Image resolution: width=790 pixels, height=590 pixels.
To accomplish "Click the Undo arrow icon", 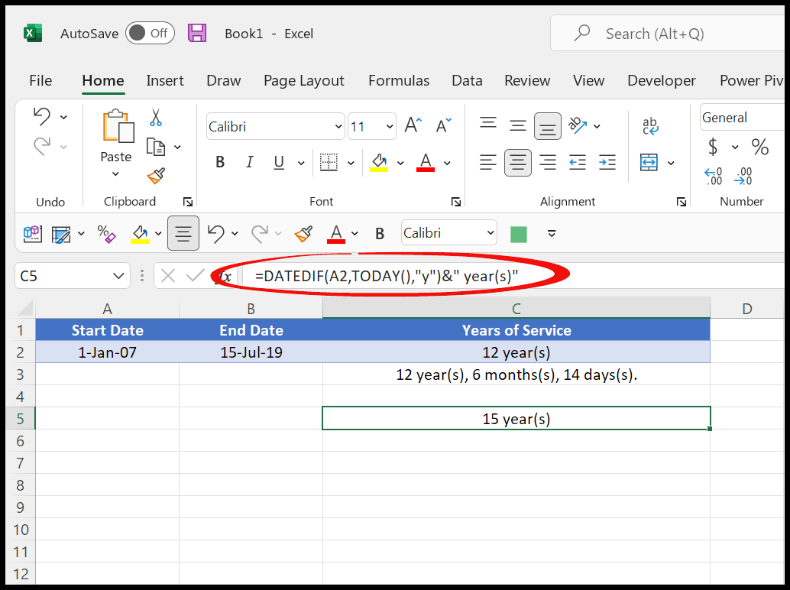I will pos(44,116).
